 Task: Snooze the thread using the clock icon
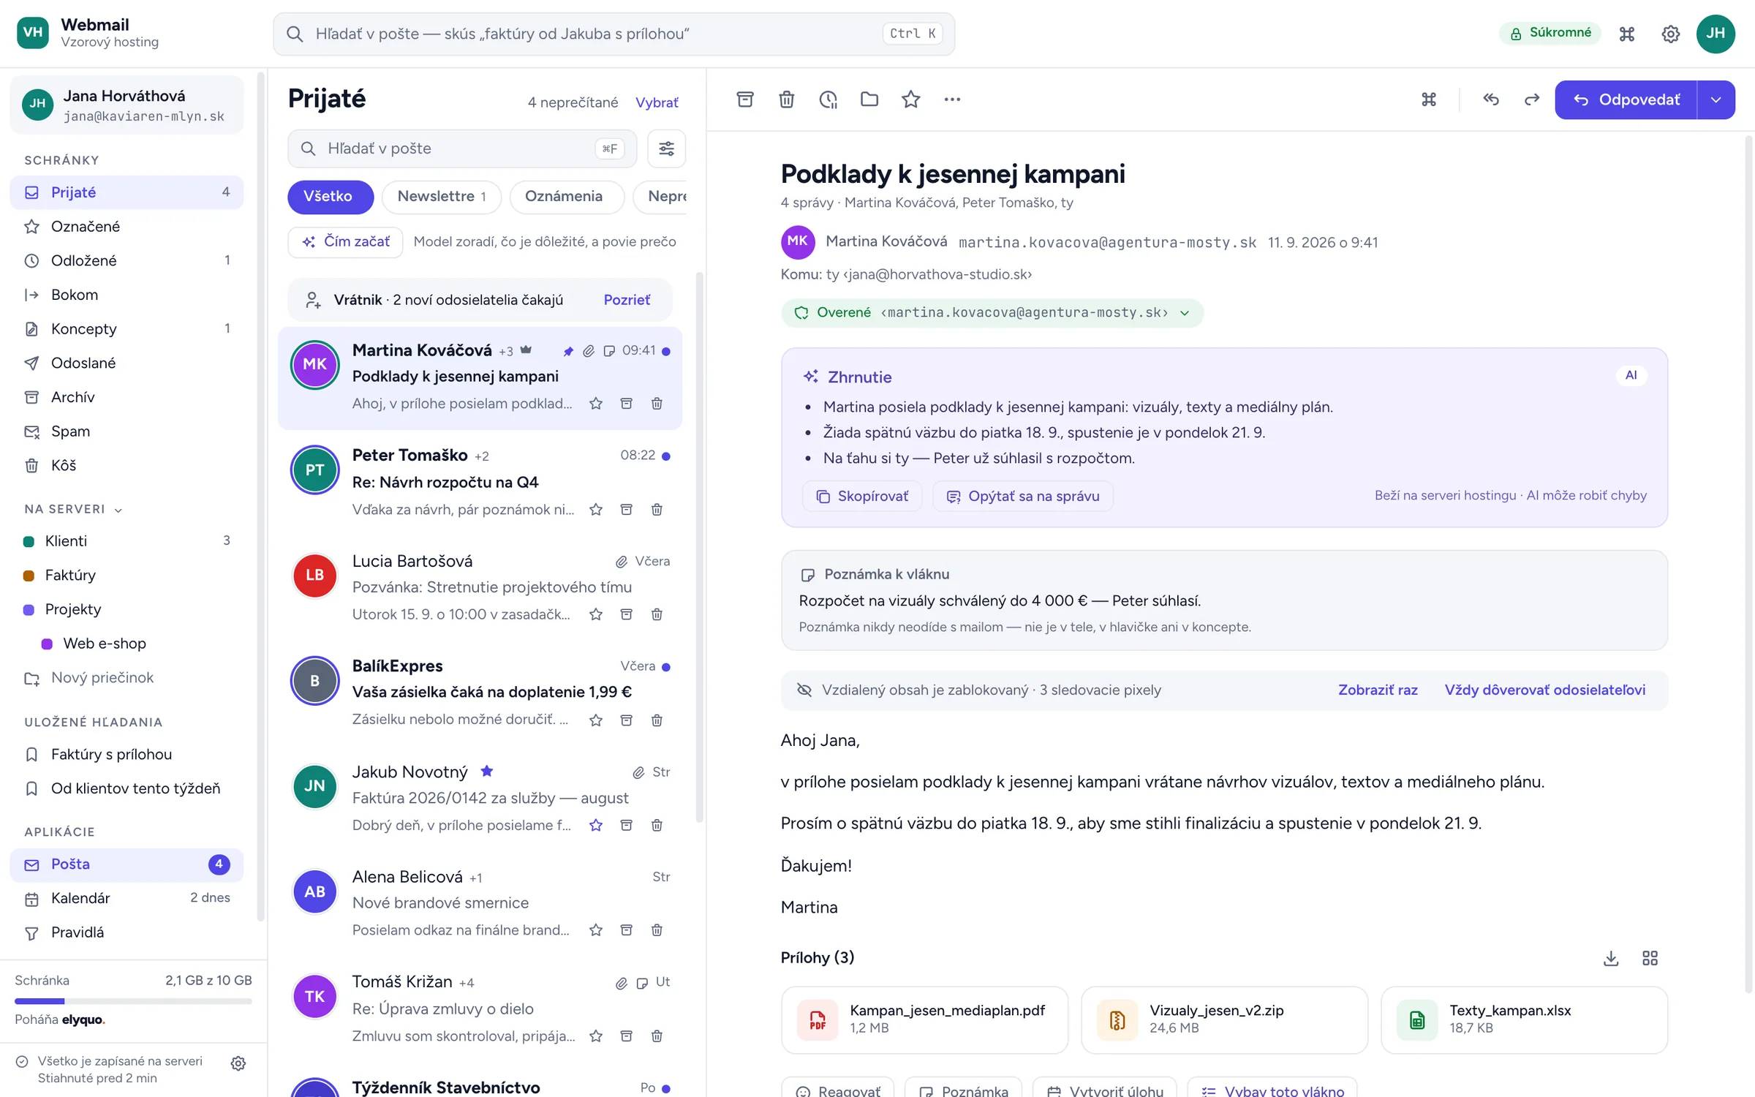click(828, 99)
